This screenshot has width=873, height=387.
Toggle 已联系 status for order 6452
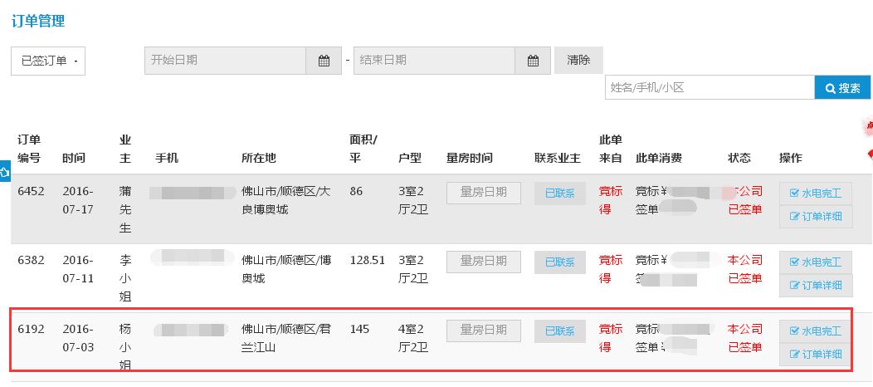click(560, 193)
